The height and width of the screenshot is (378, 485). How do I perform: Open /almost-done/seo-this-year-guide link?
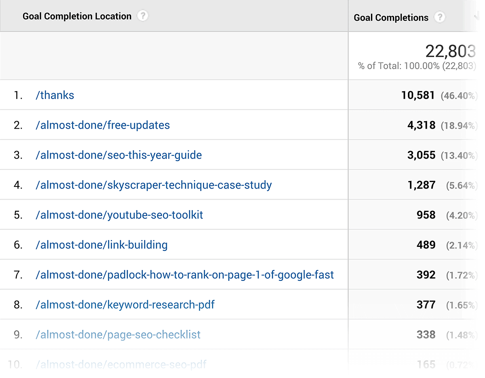[x=119, y=155]
